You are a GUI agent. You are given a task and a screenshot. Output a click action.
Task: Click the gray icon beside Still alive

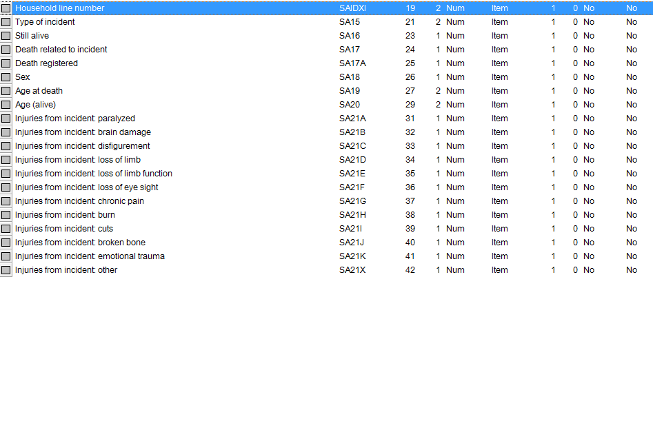point(6,36)
